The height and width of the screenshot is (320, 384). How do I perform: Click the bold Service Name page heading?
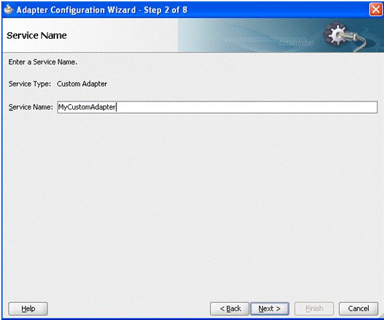(x=37, y=35)
